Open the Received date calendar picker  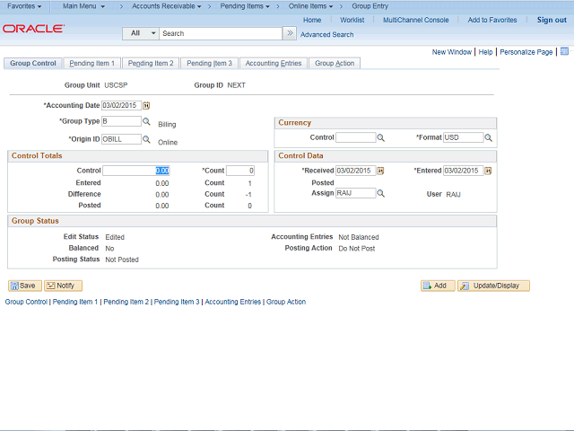point(380,171)
